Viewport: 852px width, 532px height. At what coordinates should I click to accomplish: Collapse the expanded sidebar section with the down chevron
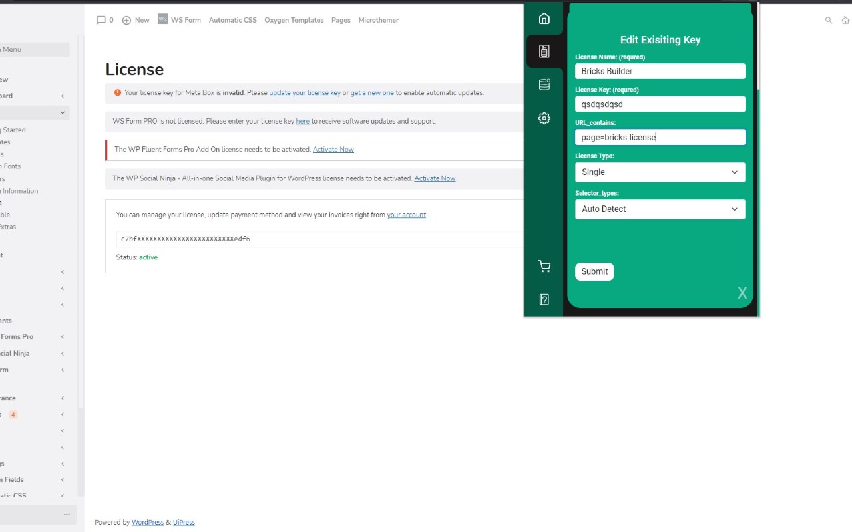[63, 113]
